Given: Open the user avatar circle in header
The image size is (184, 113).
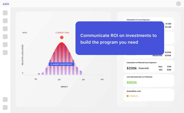Looking at the screenshot, I should pyautogui.click(x=178, y=4).
